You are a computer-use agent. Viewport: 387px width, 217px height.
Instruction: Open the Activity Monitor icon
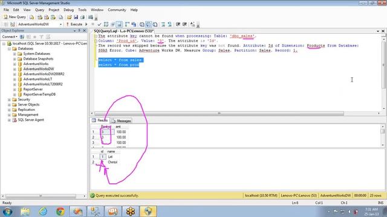[x=91, y=17]
